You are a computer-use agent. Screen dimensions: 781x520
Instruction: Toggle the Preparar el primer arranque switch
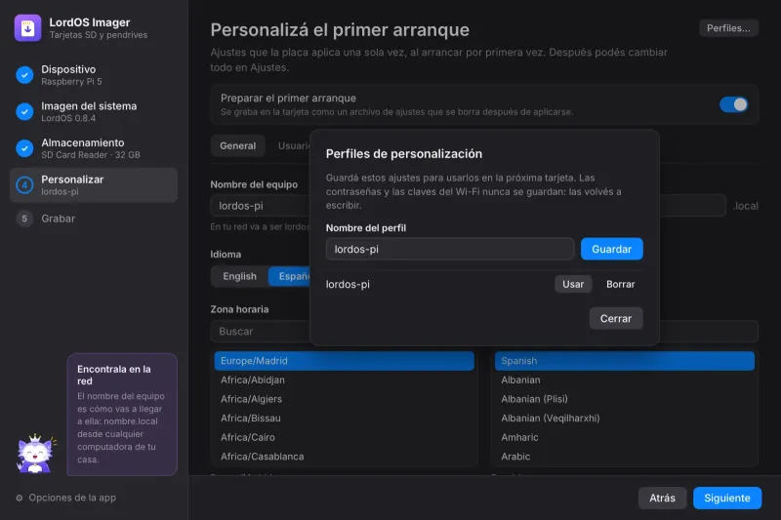(734, 104)
